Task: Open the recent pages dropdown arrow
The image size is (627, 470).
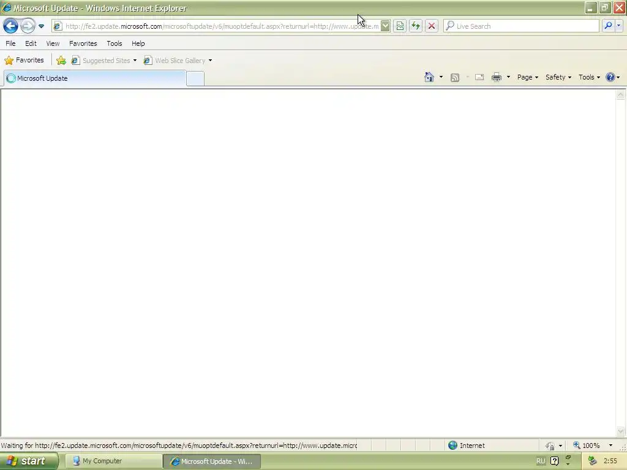Action: click(x=41, y=26)
